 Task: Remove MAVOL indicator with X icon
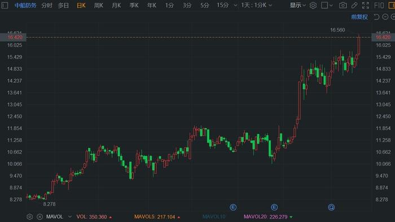tap(39, 217)
